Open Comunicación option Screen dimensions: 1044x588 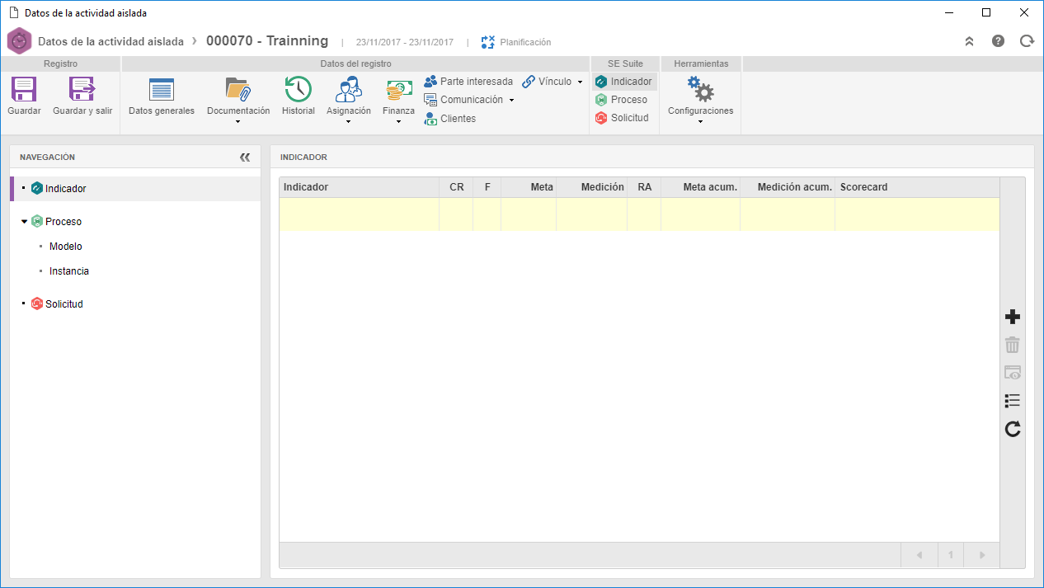pos(463,100)
